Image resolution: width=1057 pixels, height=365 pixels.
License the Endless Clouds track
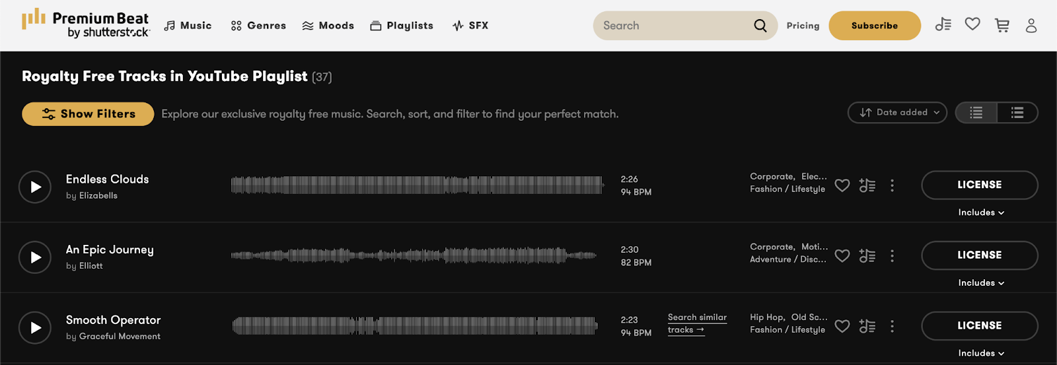point(980,185)
